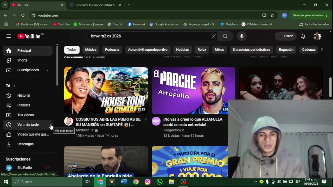333x187 pixels.
Task: Open Facebook bookmark
Action: point(137,24)
